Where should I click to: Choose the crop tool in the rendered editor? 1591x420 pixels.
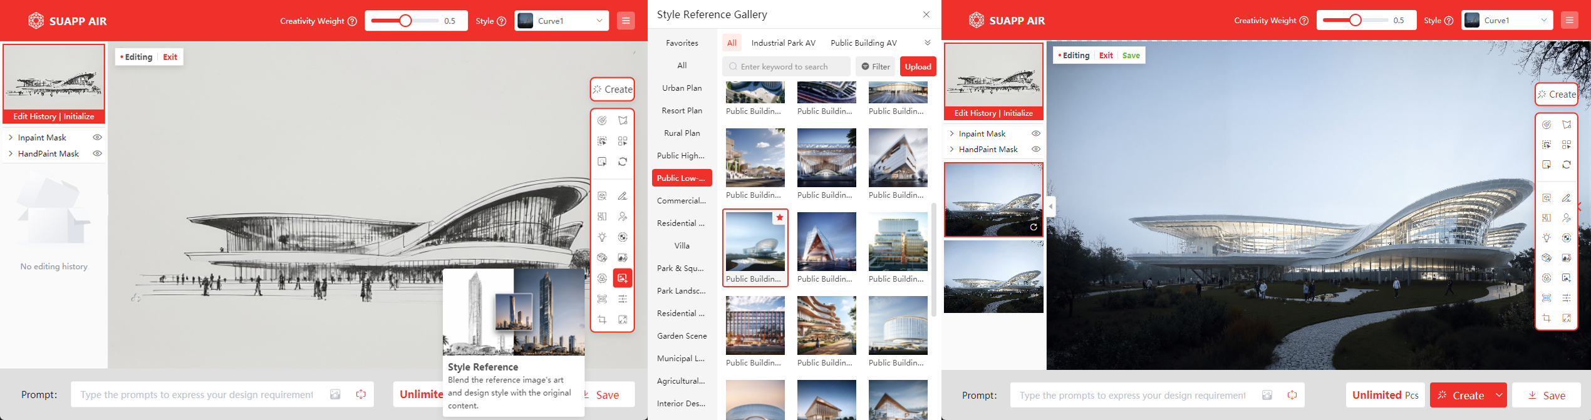click(1547, 318)
